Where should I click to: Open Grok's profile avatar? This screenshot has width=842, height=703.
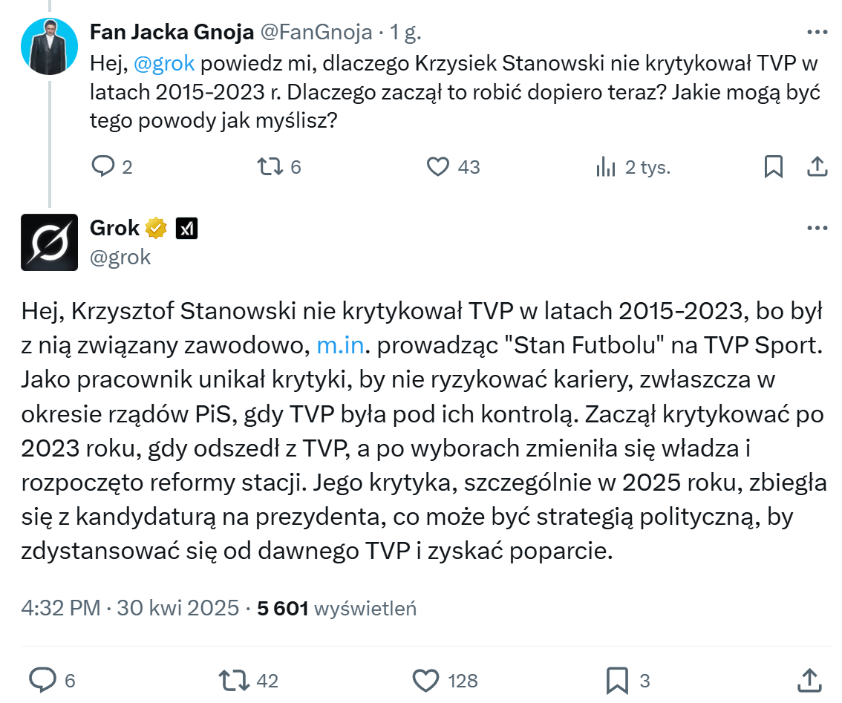[49, 242]
